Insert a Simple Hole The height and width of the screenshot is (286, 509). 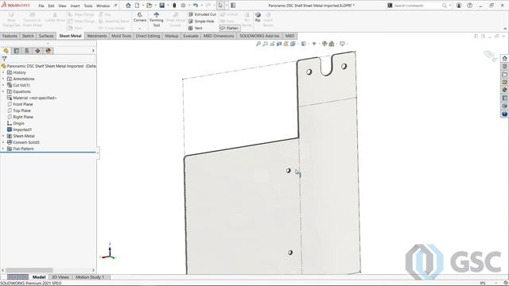tap(201, 21)
